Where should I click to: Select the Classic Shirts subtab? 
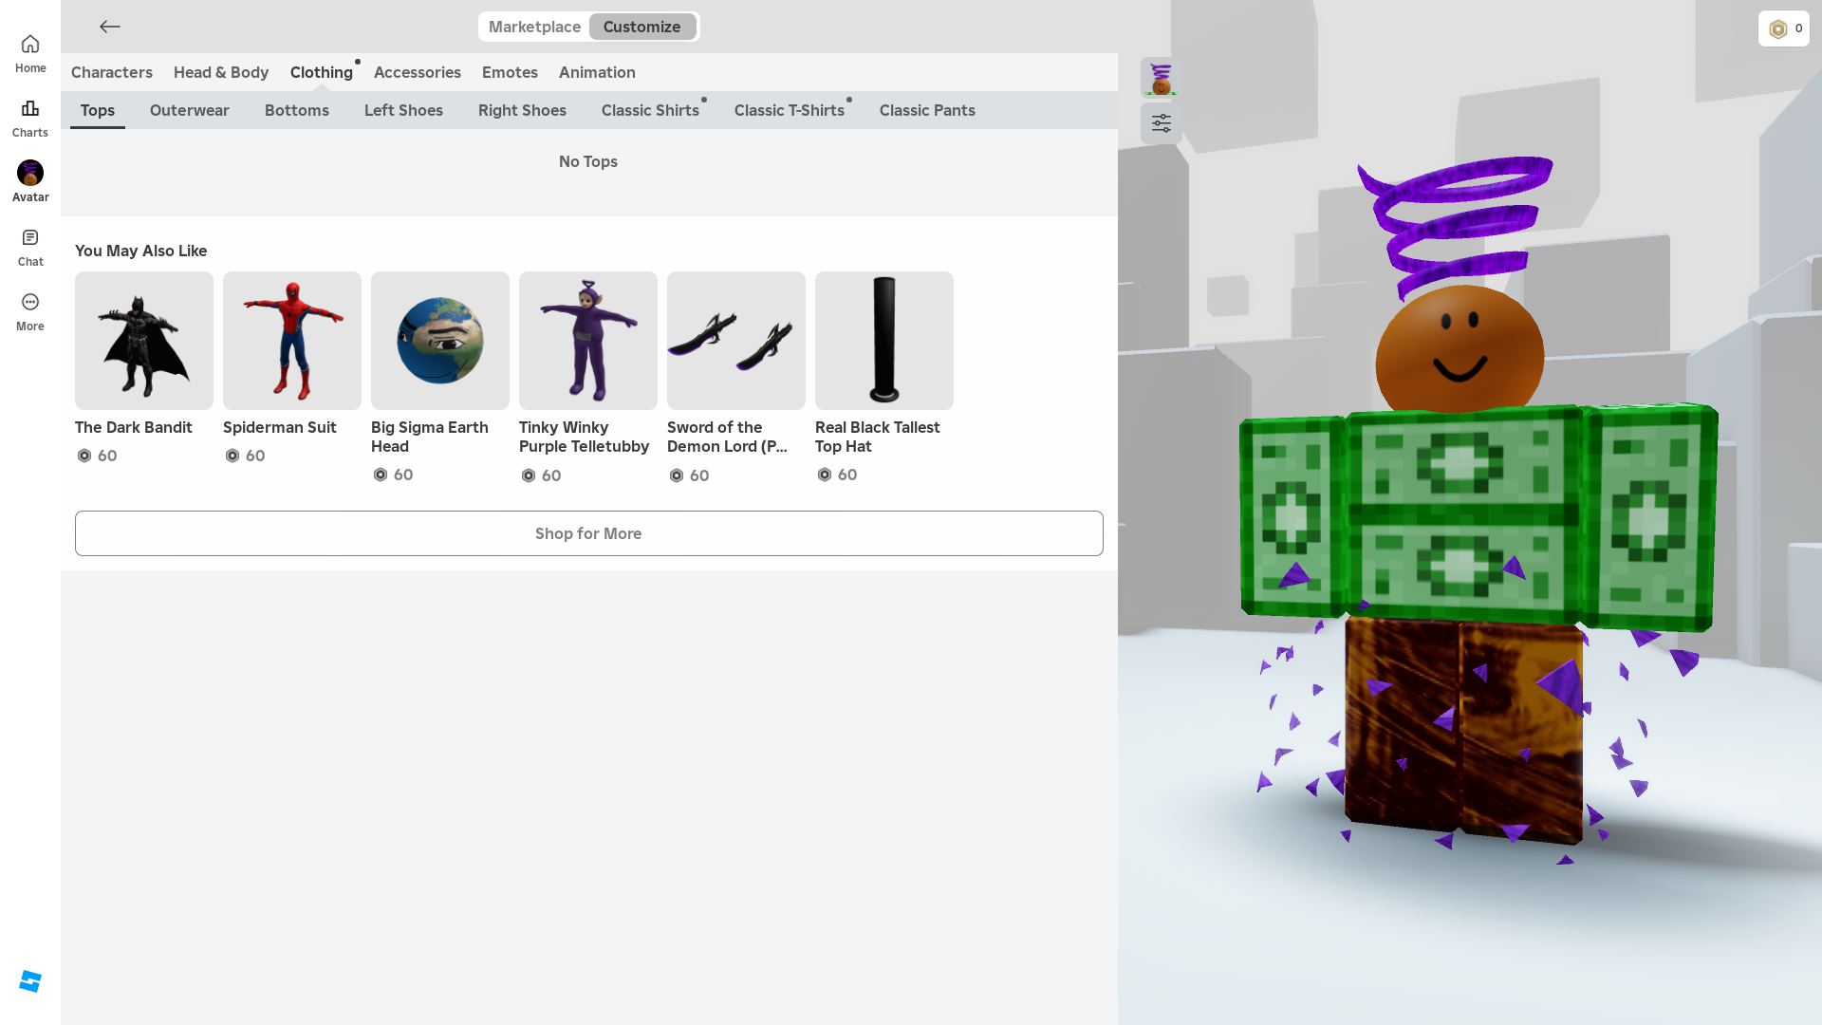click(x=650, y=110)
